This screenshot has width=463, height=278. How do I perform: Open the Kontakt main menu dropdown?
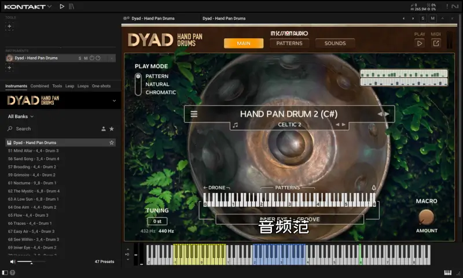[x=49, y=6]
